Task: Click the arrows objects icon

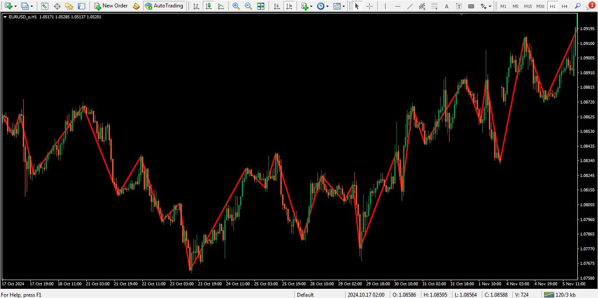Action: point(483,6)
